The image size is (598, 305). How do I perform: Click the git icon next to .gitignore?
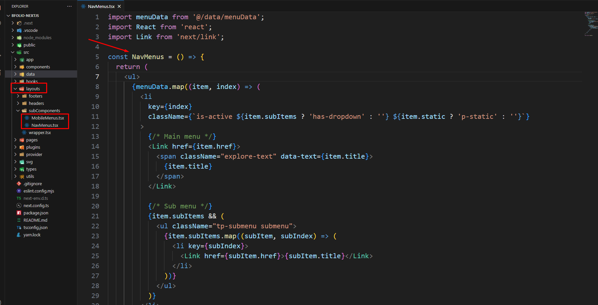coord(19,184)
